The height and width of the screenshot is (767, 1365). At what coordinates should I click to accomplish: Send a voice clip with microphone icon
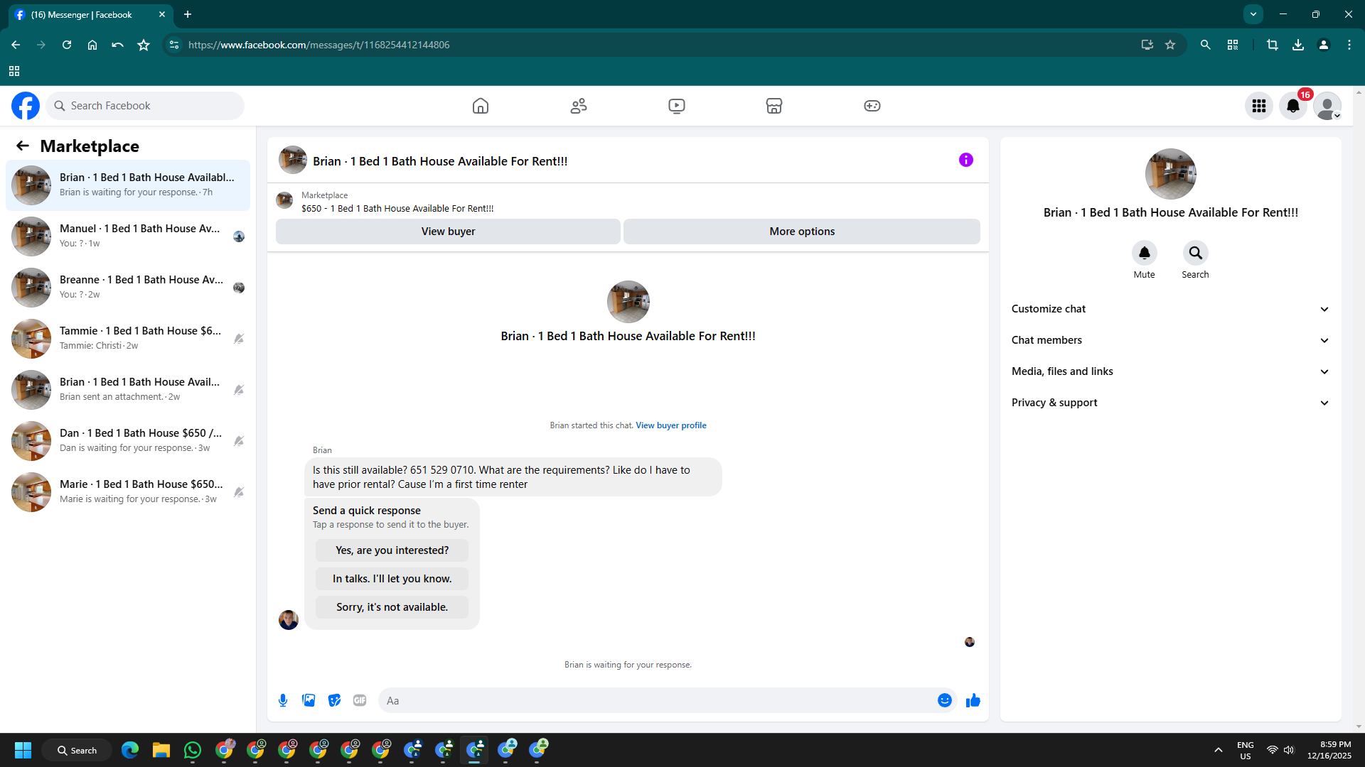(283, 700)
